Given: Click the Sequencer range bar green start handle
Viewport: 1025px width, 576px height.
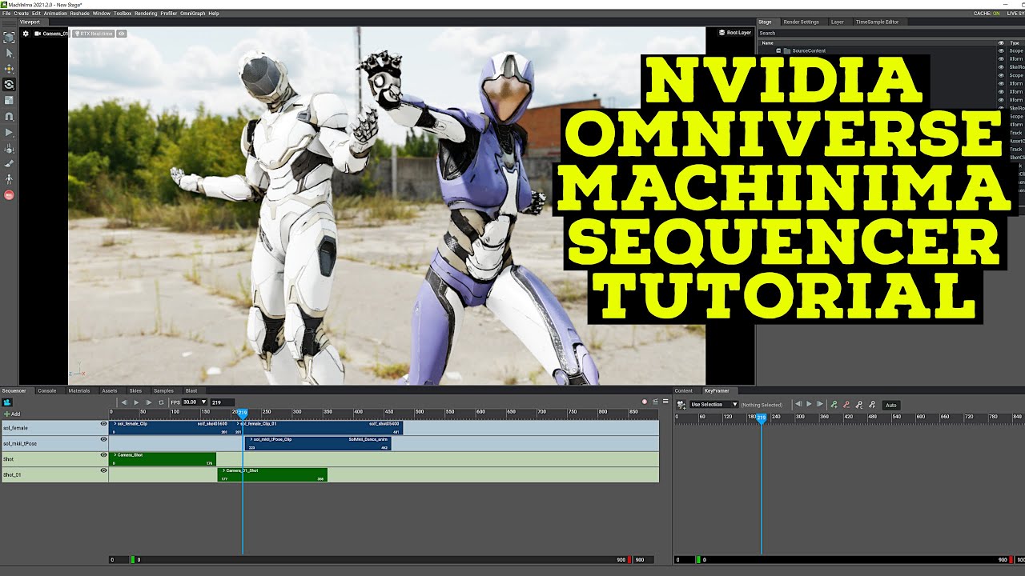Looking at the screenshot, I should tap(133, 560).
